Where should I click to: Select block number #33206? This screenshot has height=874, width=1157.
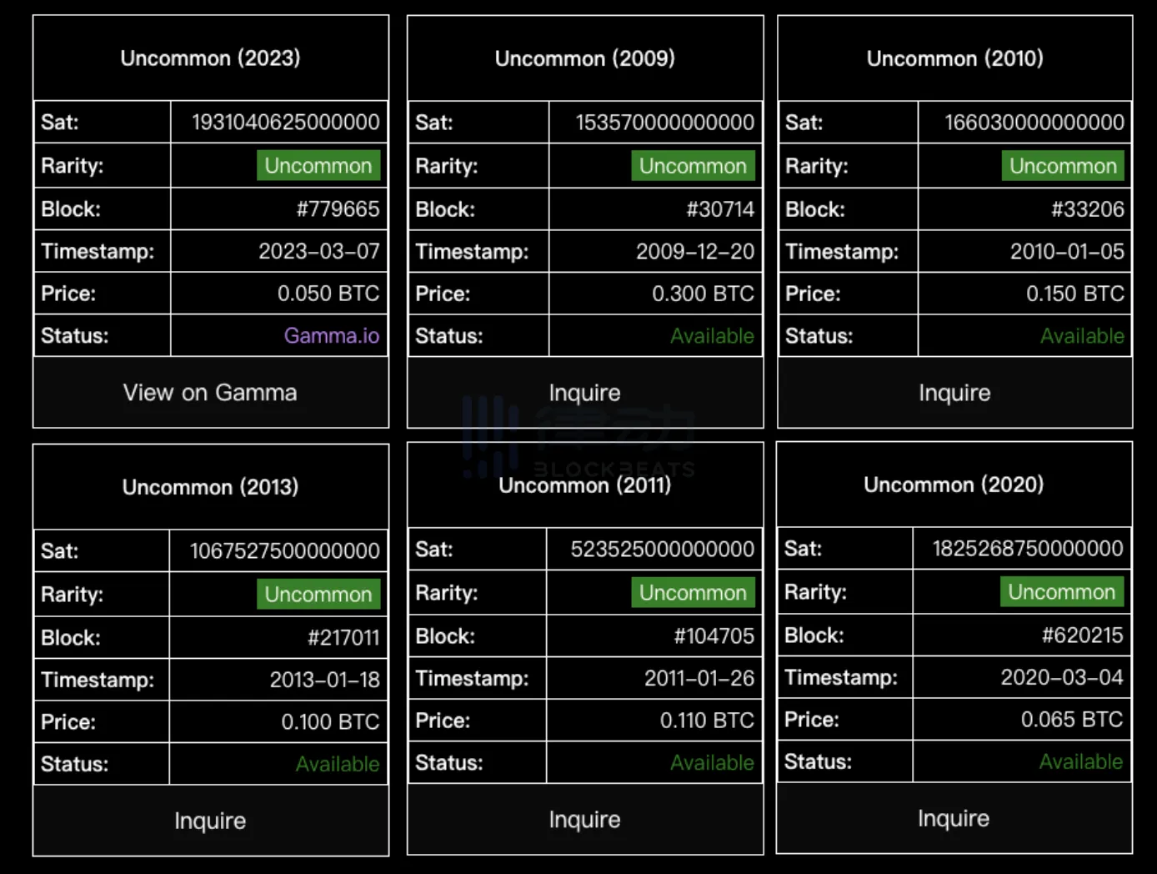point(1087,209)
